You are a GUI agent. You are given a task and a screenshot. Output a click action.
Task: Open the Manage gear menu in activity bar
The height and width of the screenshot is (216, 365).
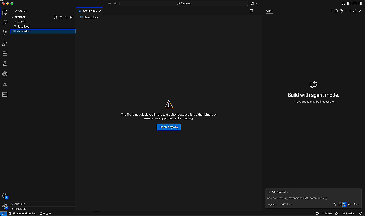tap(5, 206)
